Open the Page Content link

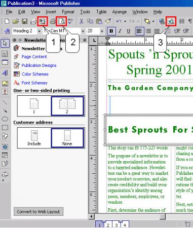34,57
